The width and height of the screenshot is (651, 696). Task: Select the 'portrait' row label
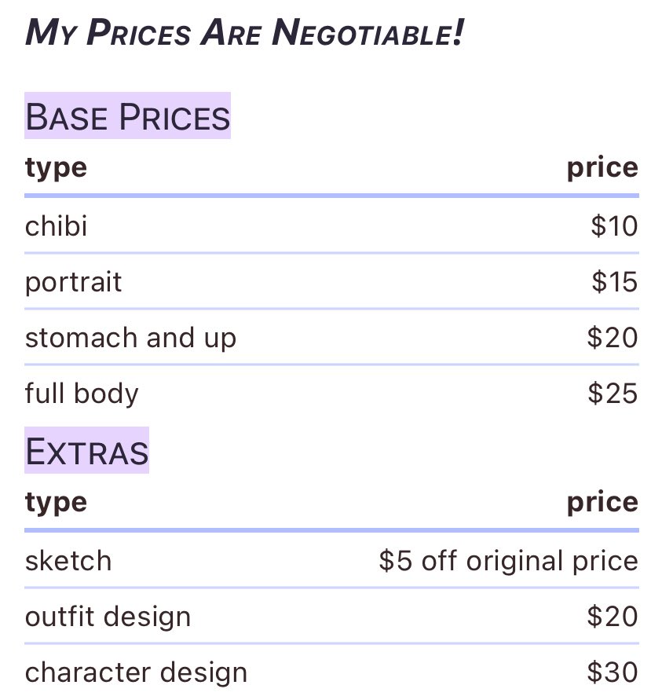pyautogui.click(x=73, y=282)
